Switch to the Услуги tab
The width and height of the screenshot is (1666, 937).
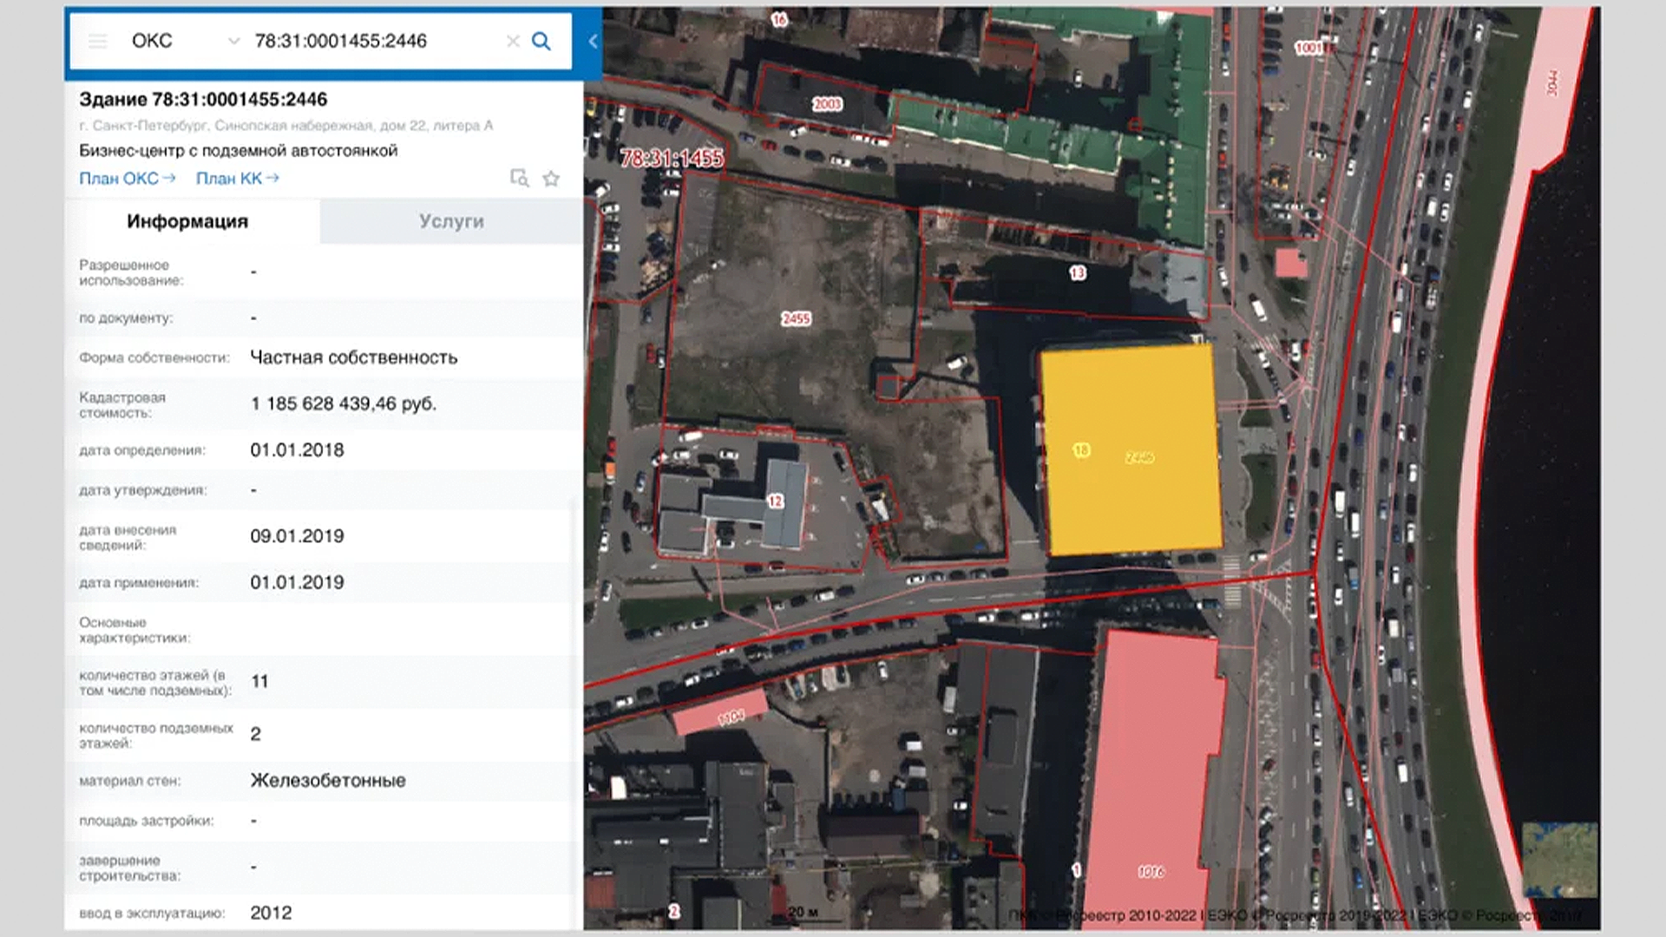[451, 221]
